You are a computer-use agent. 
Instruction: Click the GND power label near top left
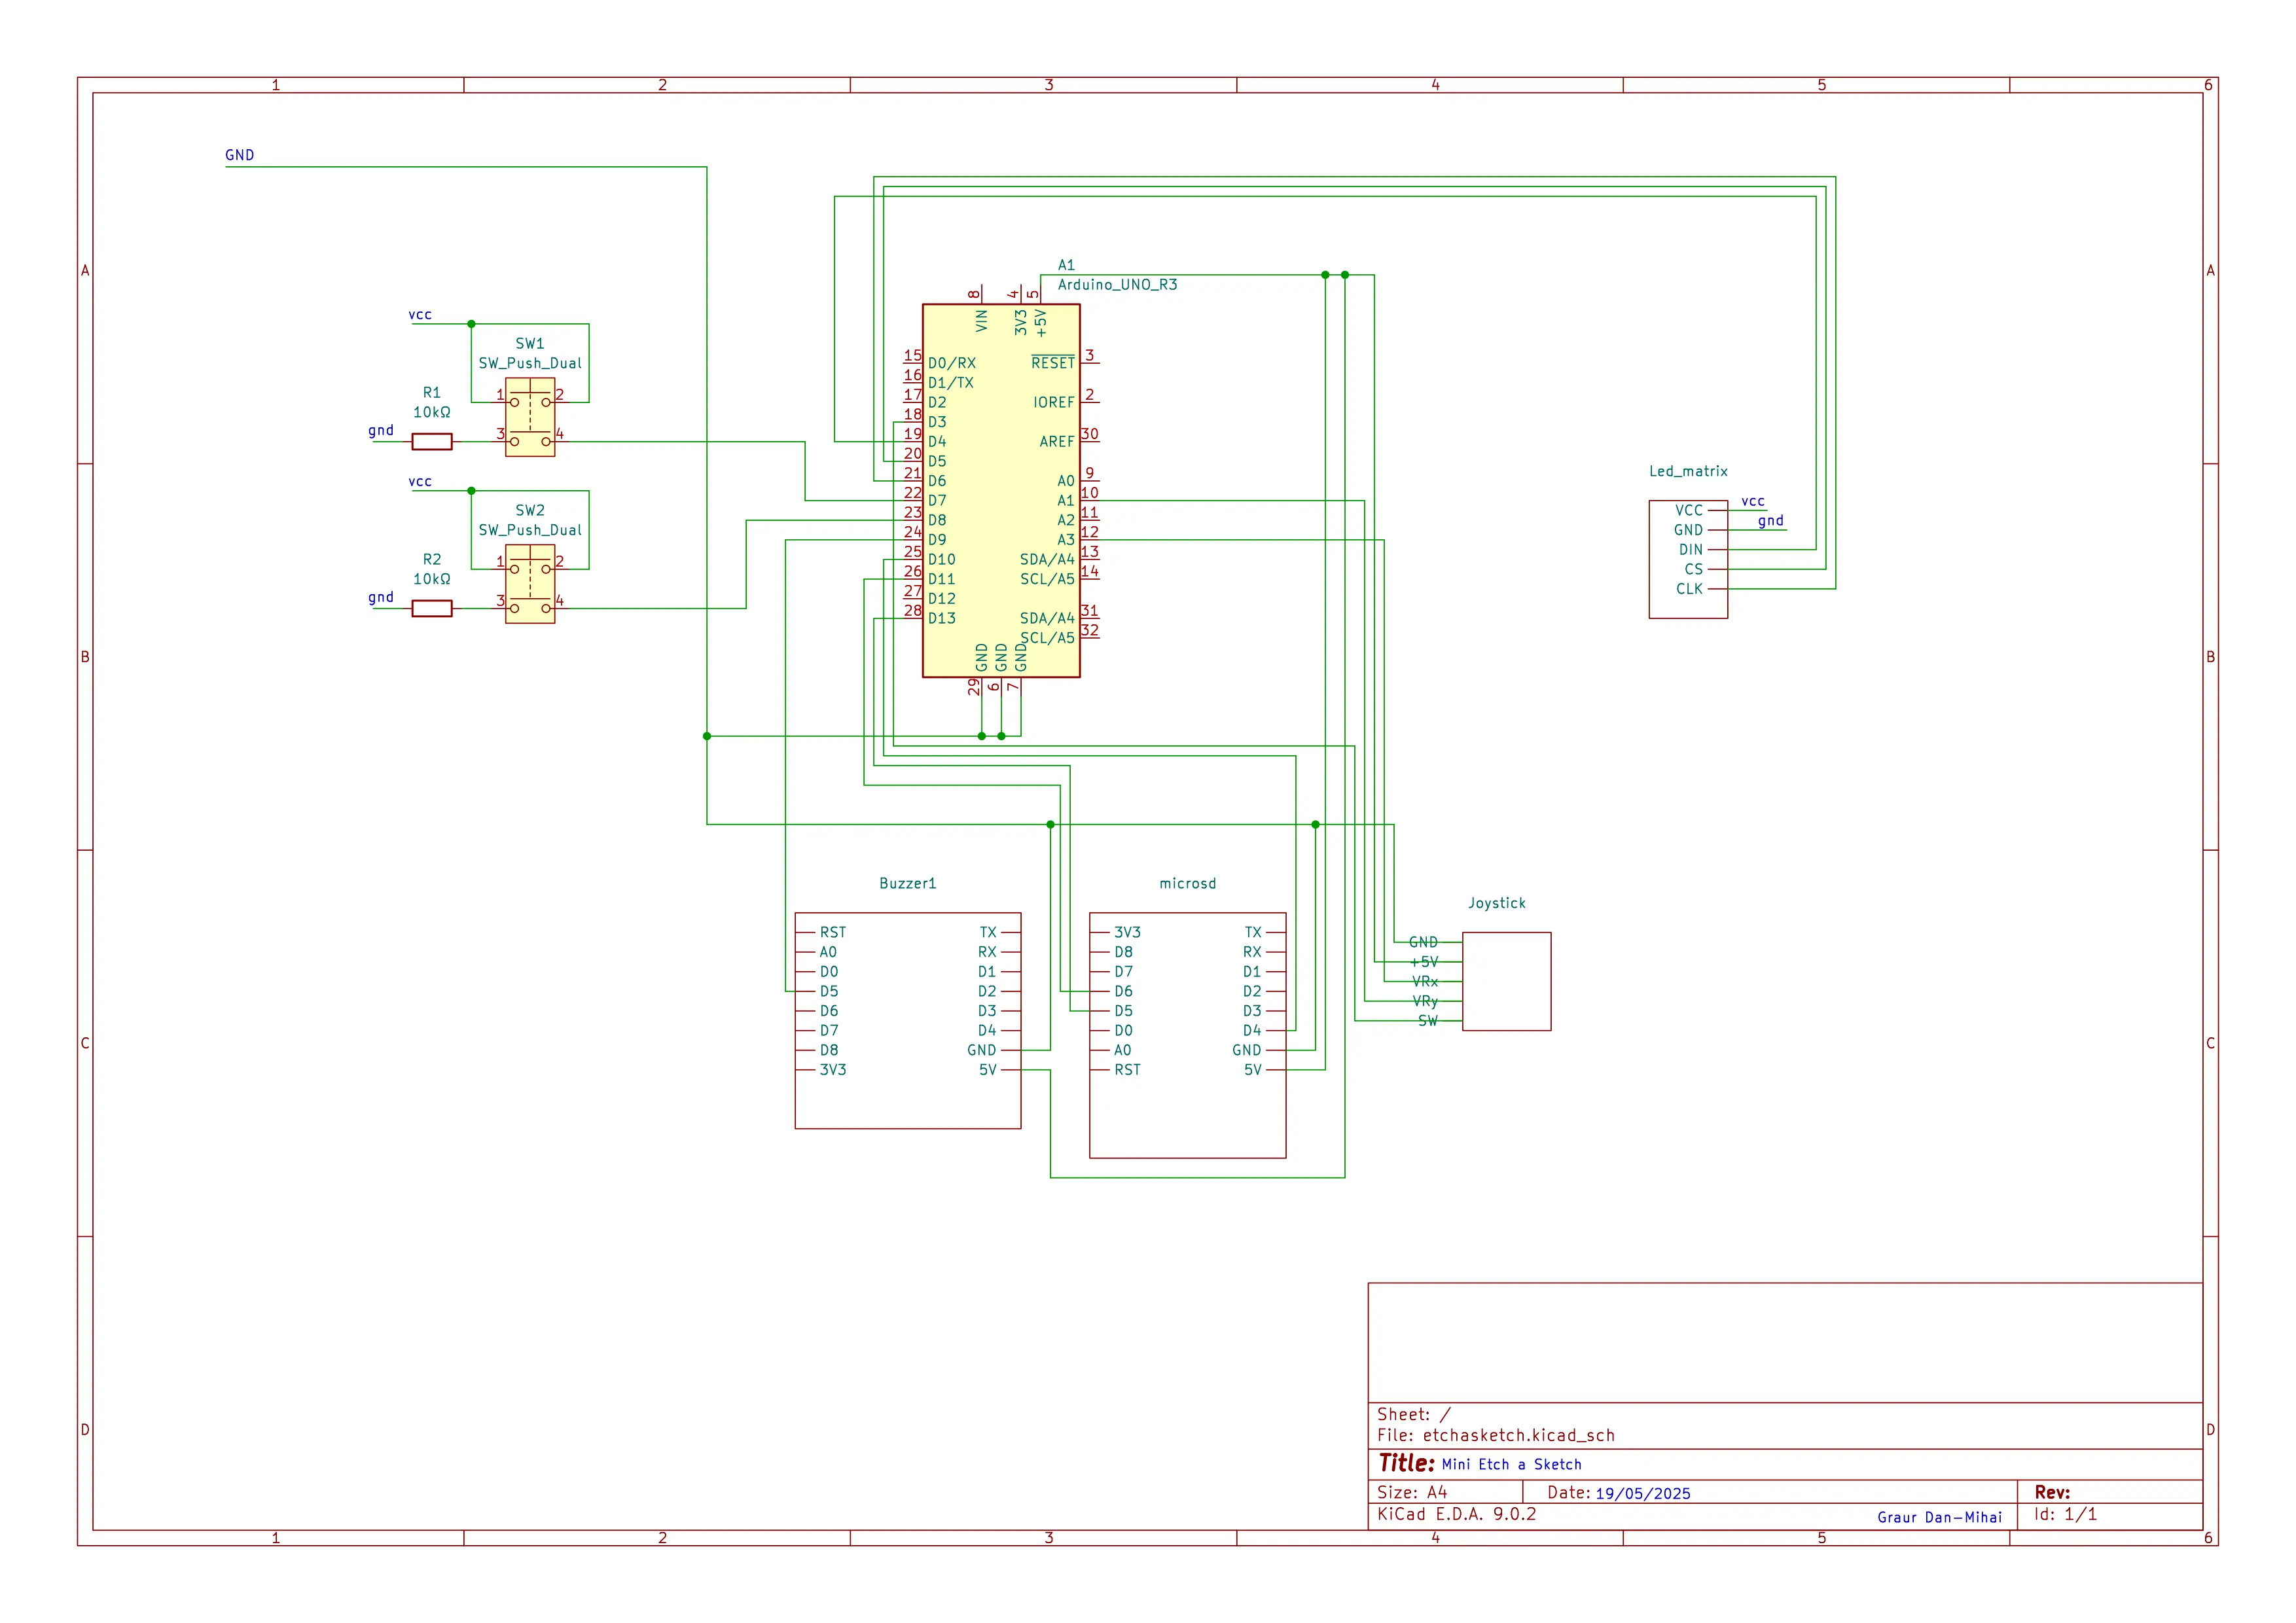click(239, 155)
